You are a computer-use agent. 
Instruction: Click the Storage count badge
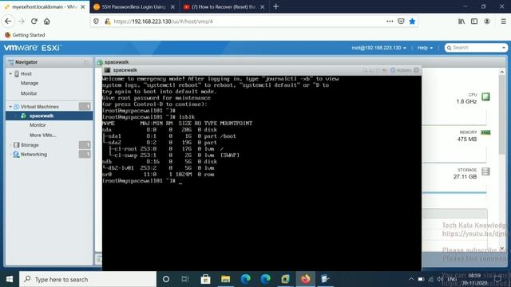tap(85, 145)
